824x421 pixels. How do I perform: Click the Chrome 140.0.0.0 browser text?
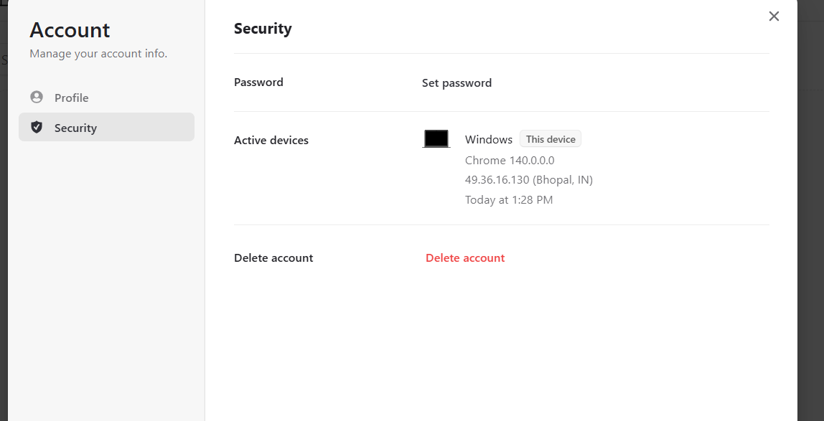pyautogui.click(x=510, y=160)
